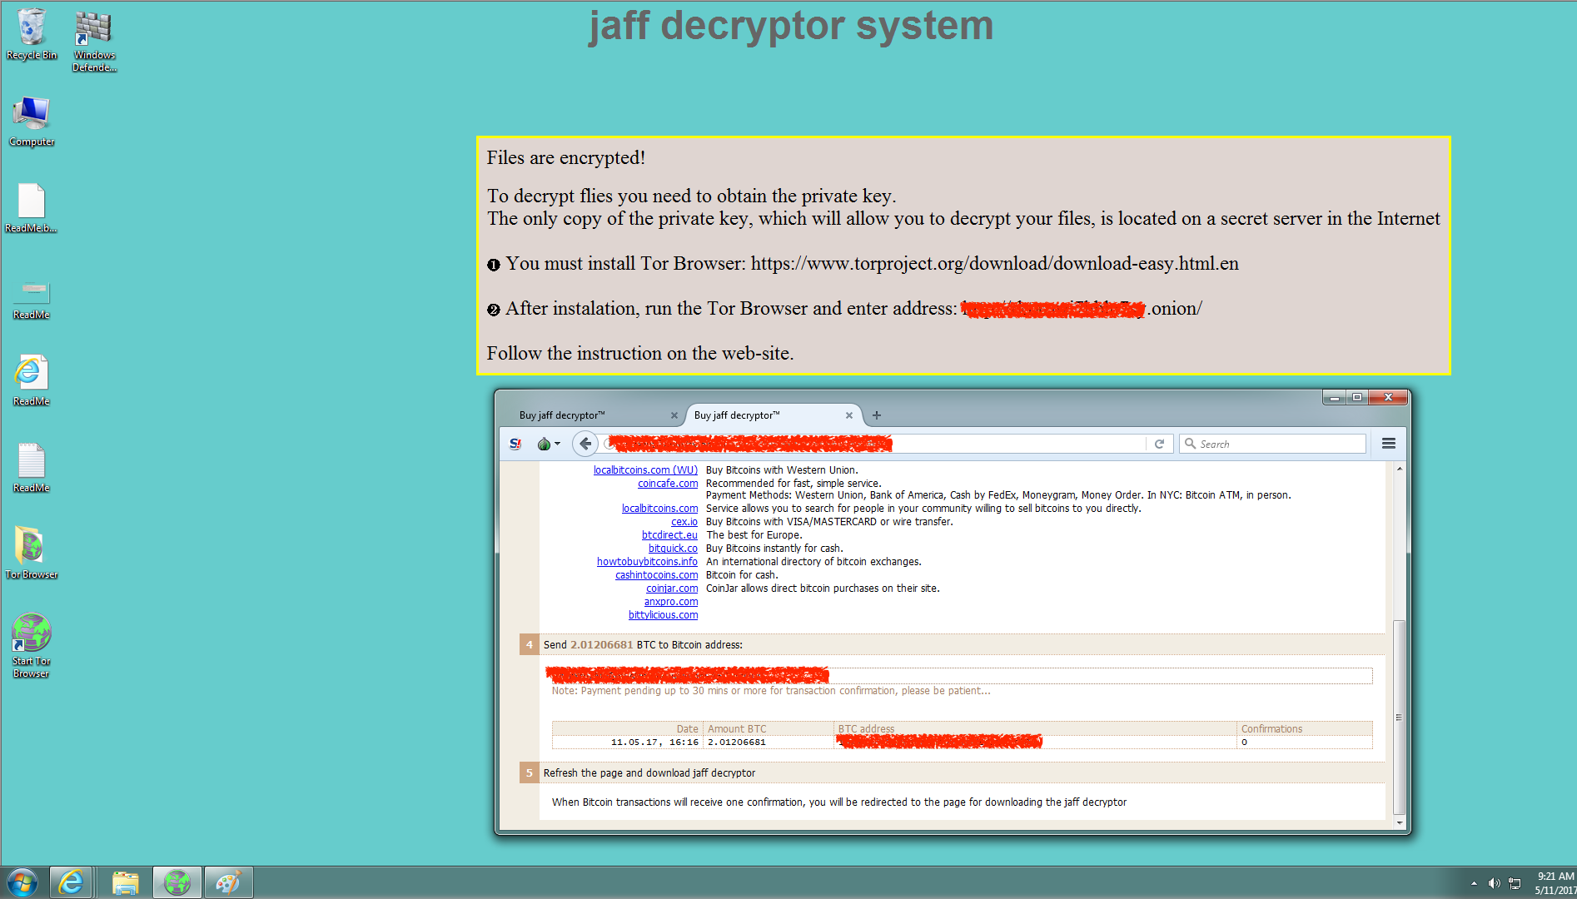Image resolution: width=1577 pixels, height=899 pixels.
Task: Click the NoScript S icon in browser toolbar
Action: pyautogui.click(x=515, y=444)
